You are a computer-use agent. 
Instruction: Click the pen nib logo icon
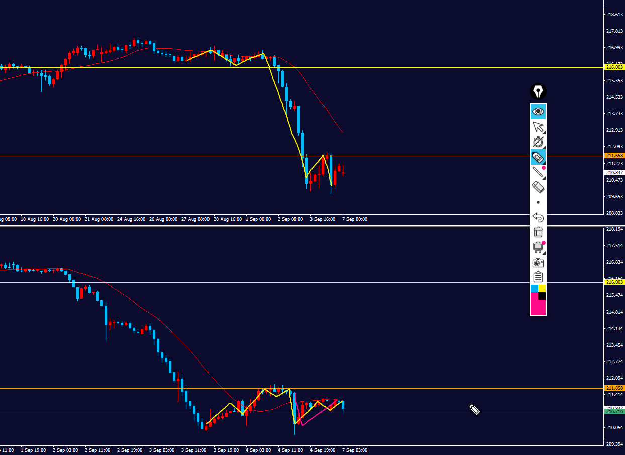click(x=538, y=91)
